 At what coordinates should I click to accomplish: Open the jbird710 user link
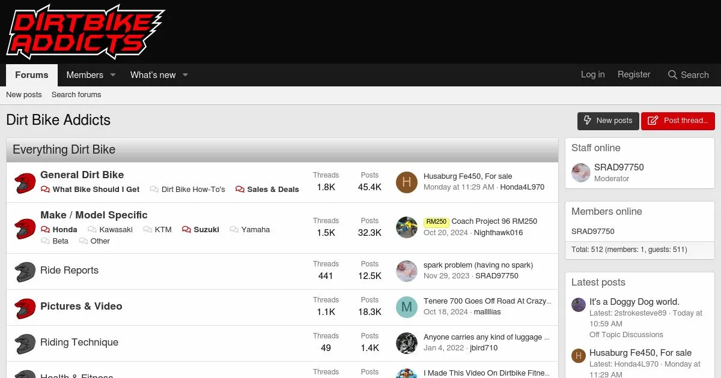click(484, 348)
